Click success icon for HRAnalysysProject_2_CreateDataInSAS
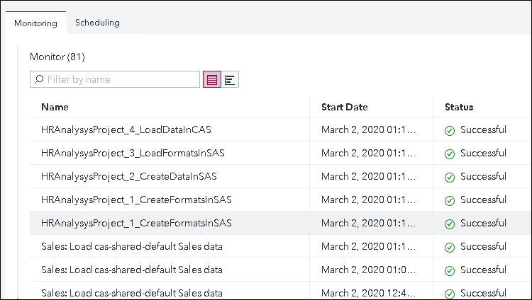 [449, 177]
